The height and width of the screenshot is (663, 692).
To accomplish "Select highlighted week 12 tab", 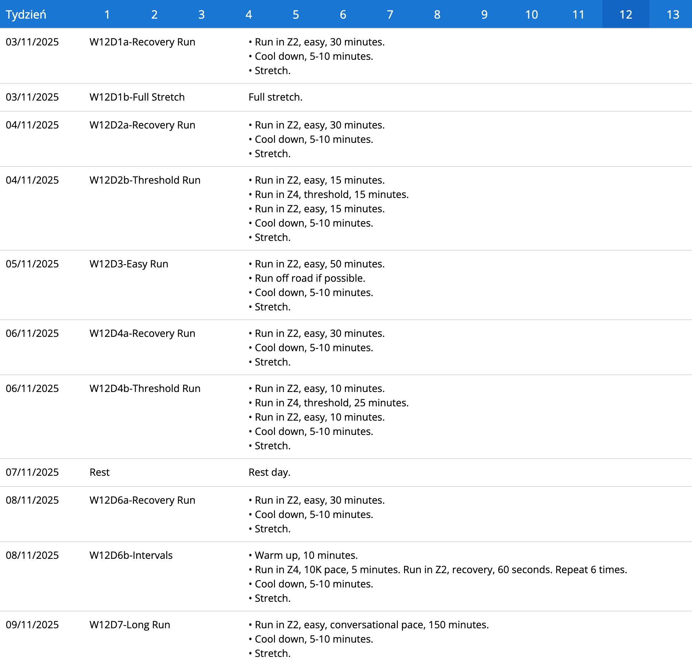I will point(626,14).
